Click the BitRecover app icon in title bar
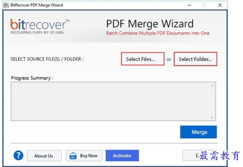The image size is (243, 167). (x=6, y=5)
